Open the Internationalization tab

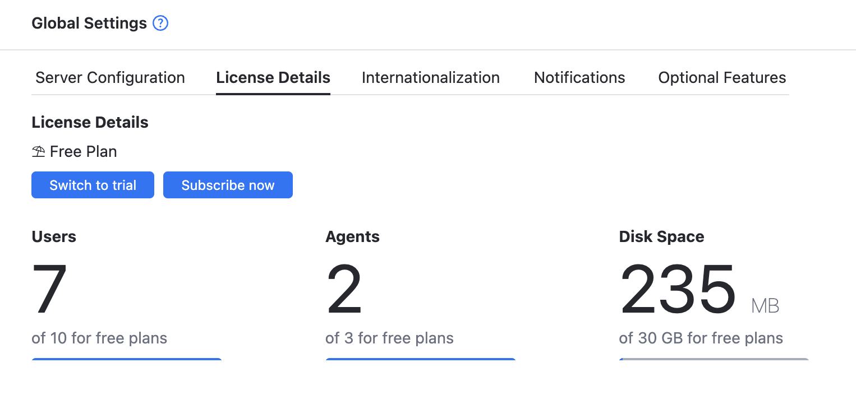point(430,77)
